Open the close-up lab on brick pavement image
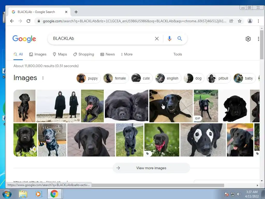Image resolution: width=265 pixels, height=199 pixels. tap(91, 140)
